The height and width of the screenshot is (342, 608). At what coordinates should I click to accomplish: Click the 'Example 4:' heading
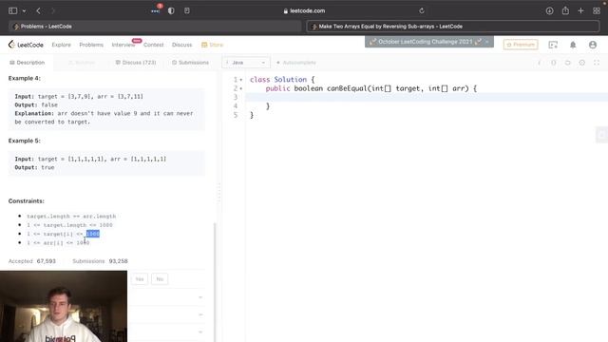pos(25,78)
